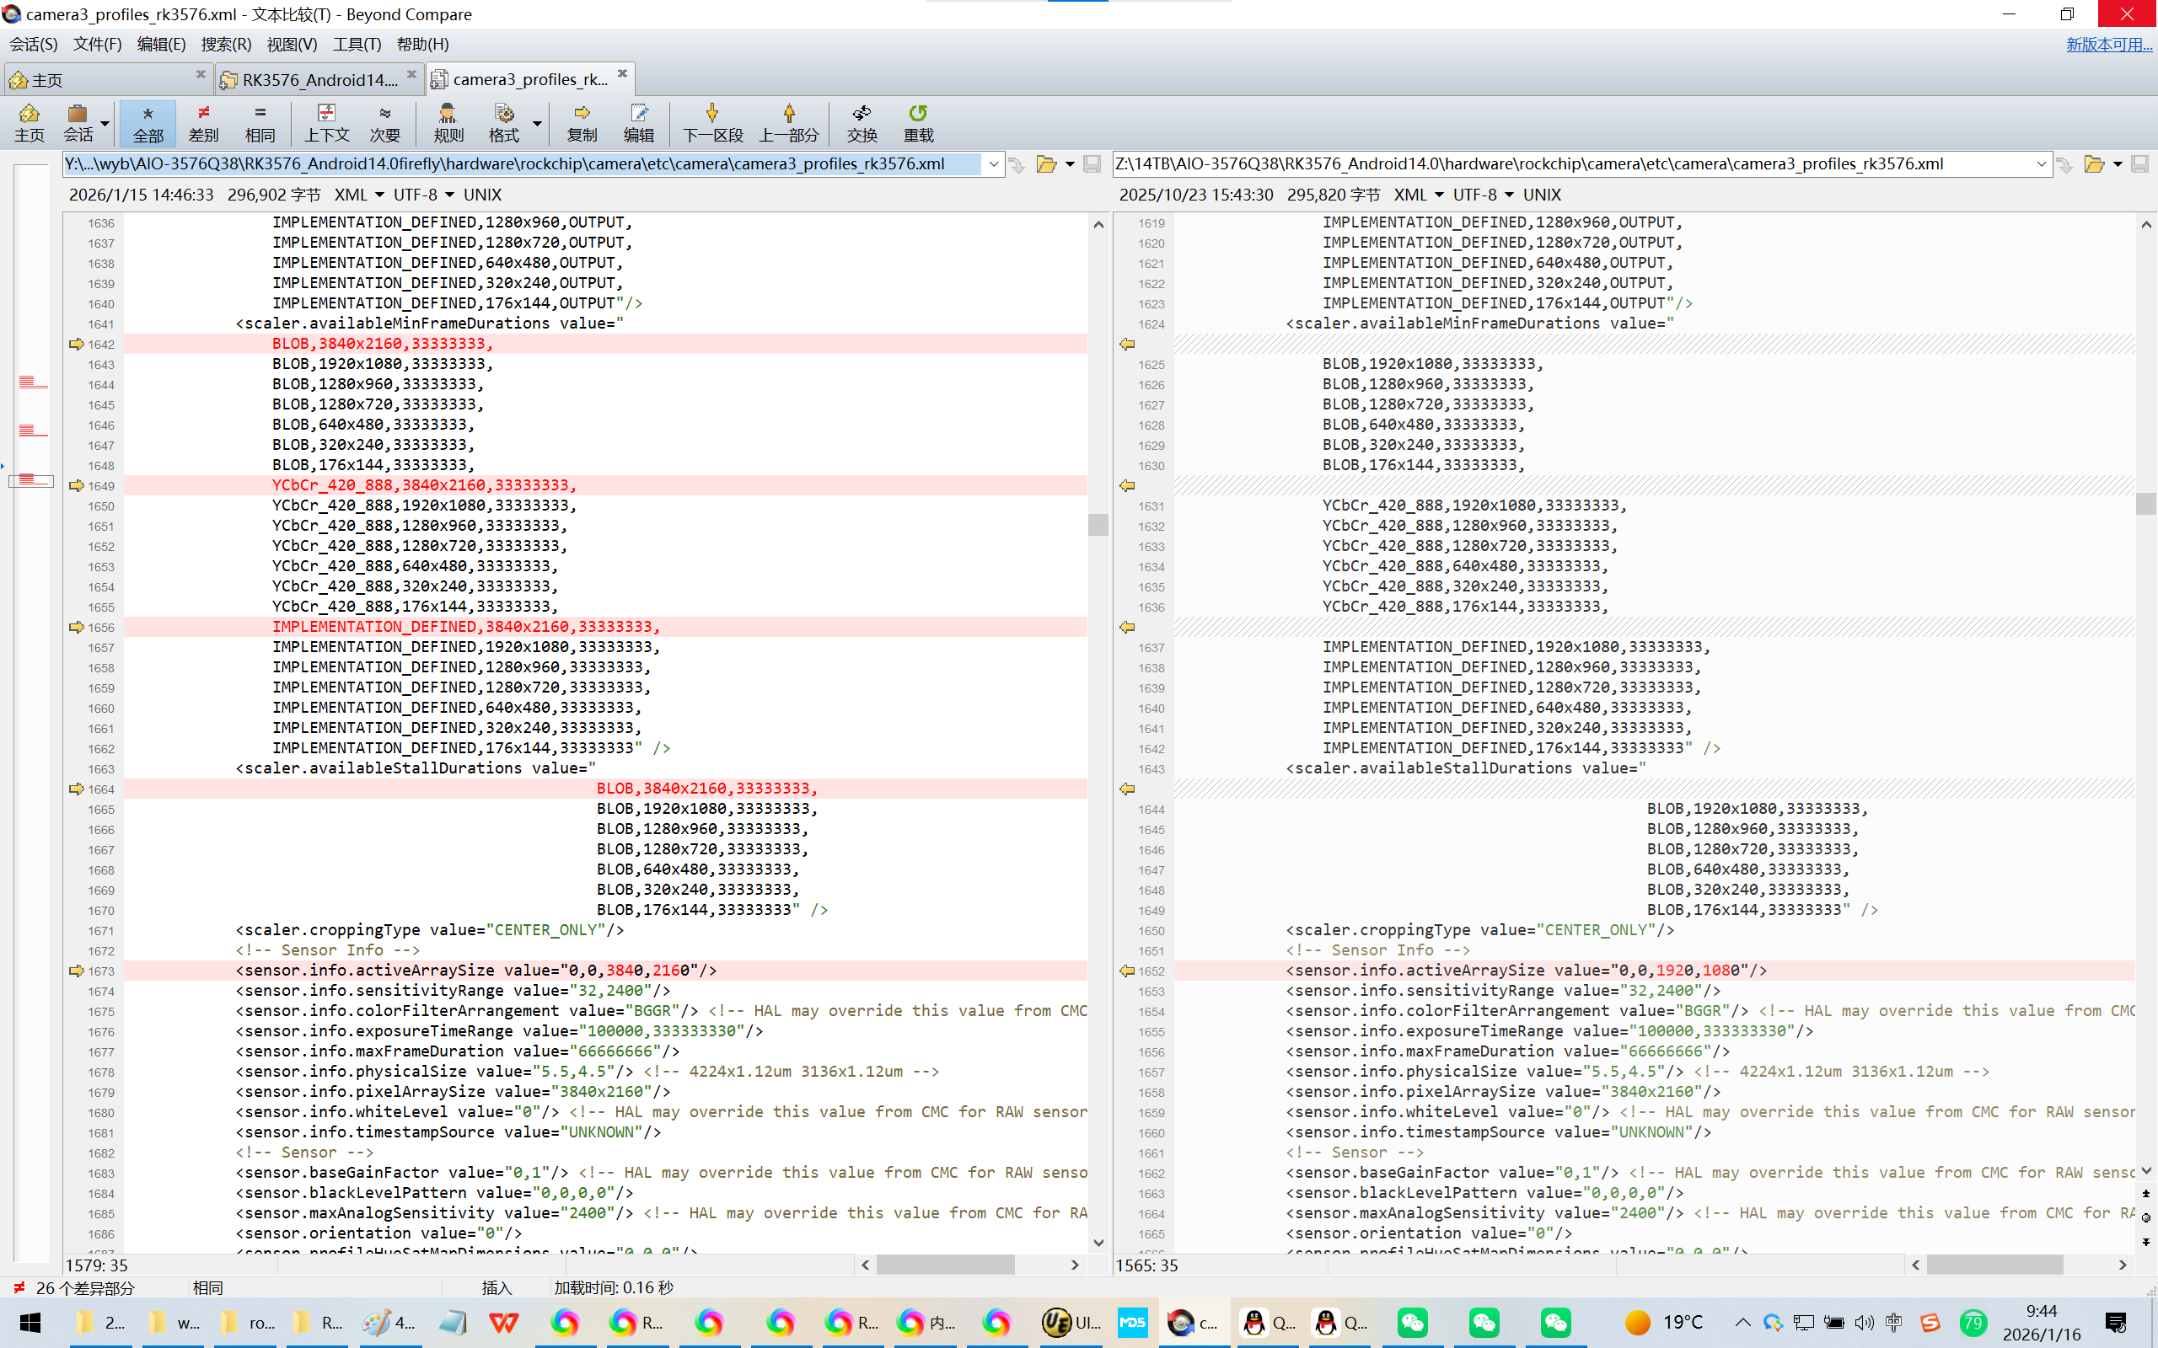Open the 会话 sessions briefcase icon
The height and width of the screenshot is (1348, 2158).
click(x=78, y=122)
